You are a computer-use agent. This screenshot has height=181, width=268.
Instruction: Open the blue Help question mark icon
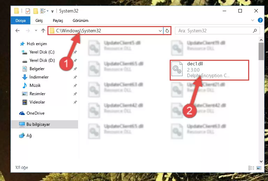click(x=260, y=20)
